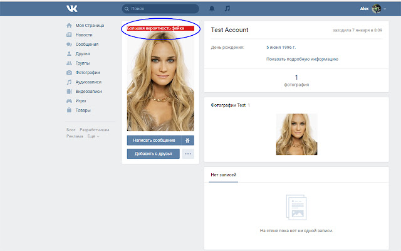Open Товары in the sidebar
The height and width of the screenshot is (251, 401).
[x=83, y=110]
